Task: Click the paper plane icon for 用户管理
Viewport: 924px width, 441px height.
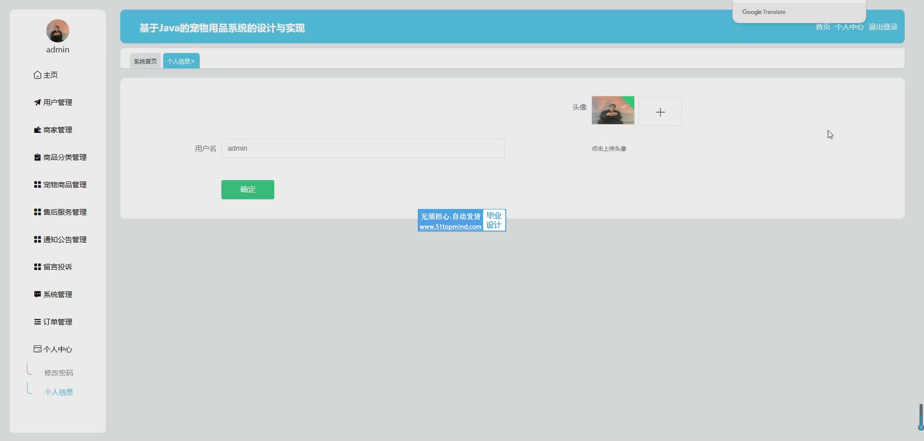Action: (x=37, y=102)
